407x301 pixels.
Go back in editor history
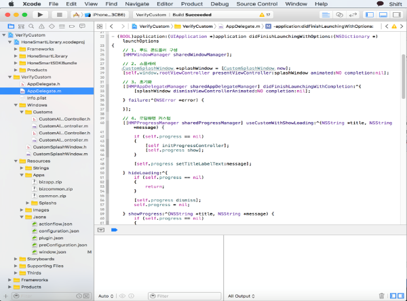pyautogui.click(x=112, y=26)
